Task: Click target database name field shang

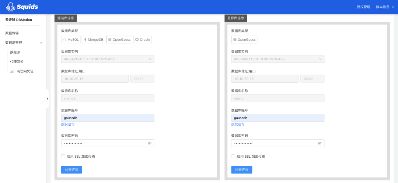Action: (x=278, y=98)
